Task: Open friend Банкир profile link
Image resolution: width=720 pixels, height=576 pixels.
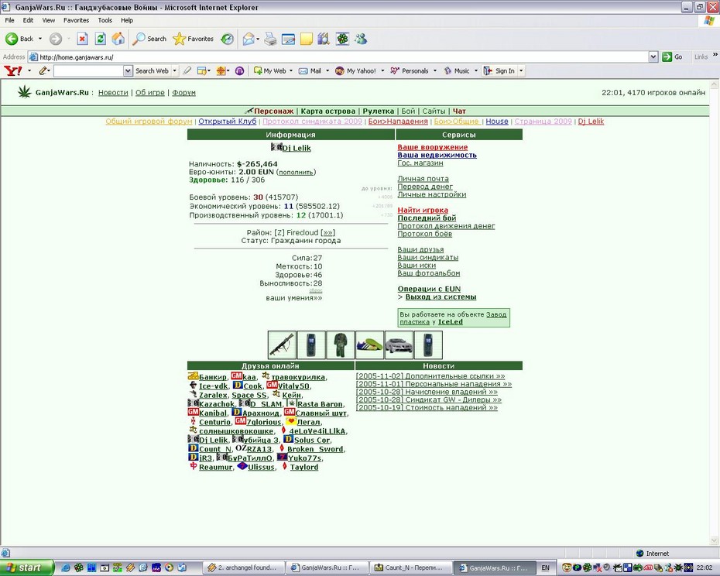Action: [213, 377]
